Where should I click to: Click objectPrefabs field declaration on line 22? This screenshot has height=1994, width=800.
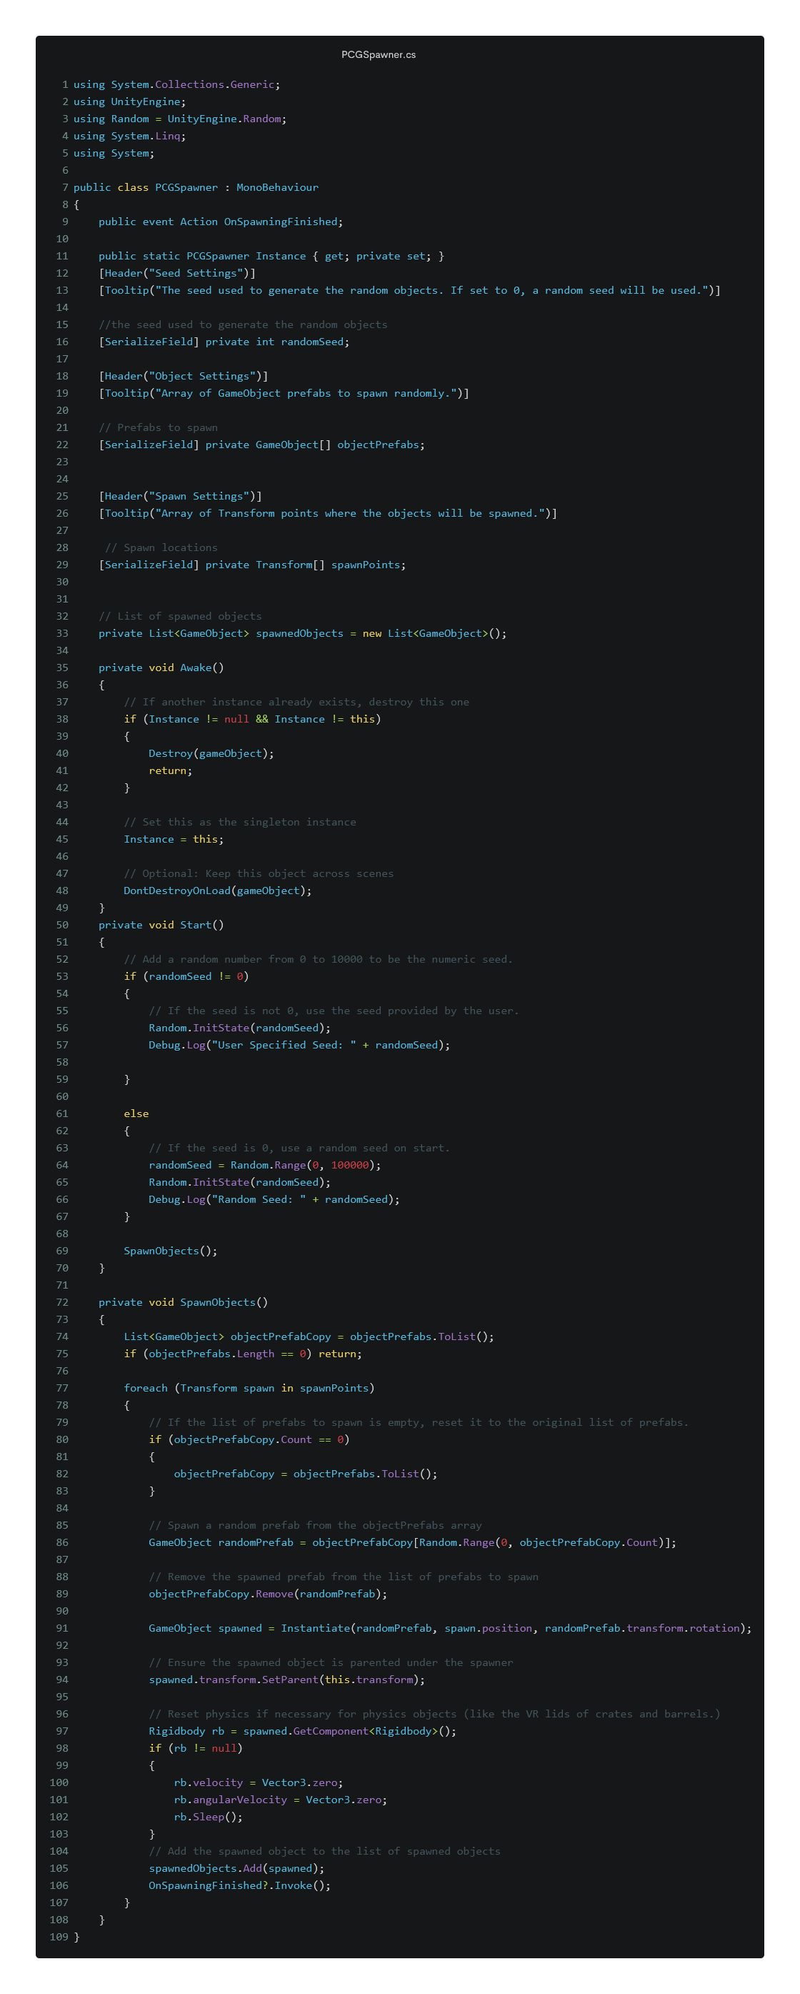click(379, 445)
